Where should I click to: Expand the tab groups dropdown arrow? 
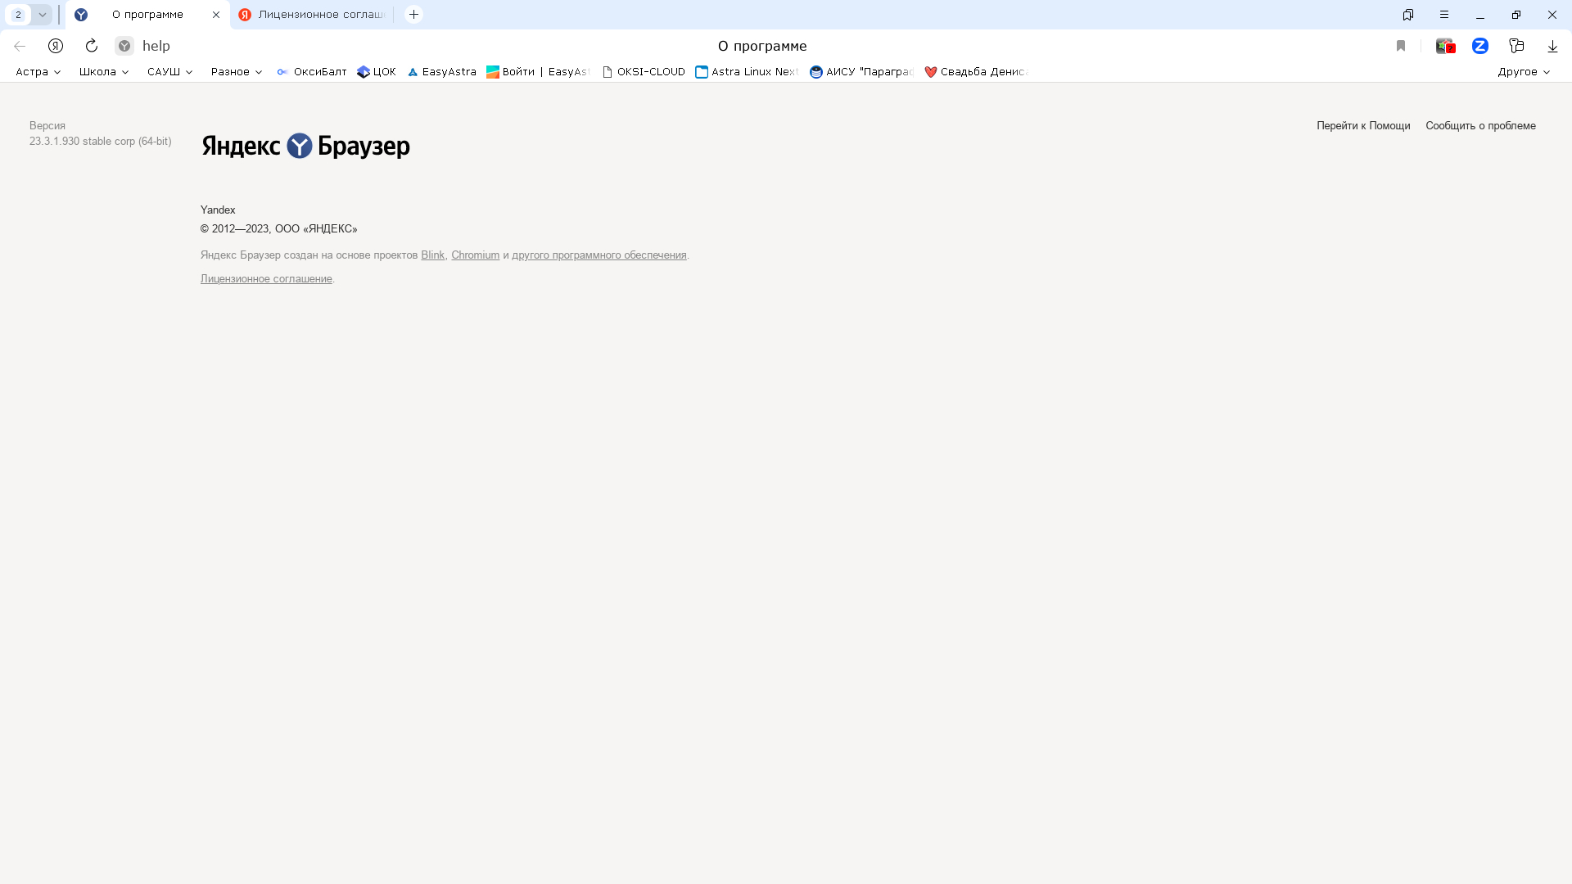(x=42, y=15)
